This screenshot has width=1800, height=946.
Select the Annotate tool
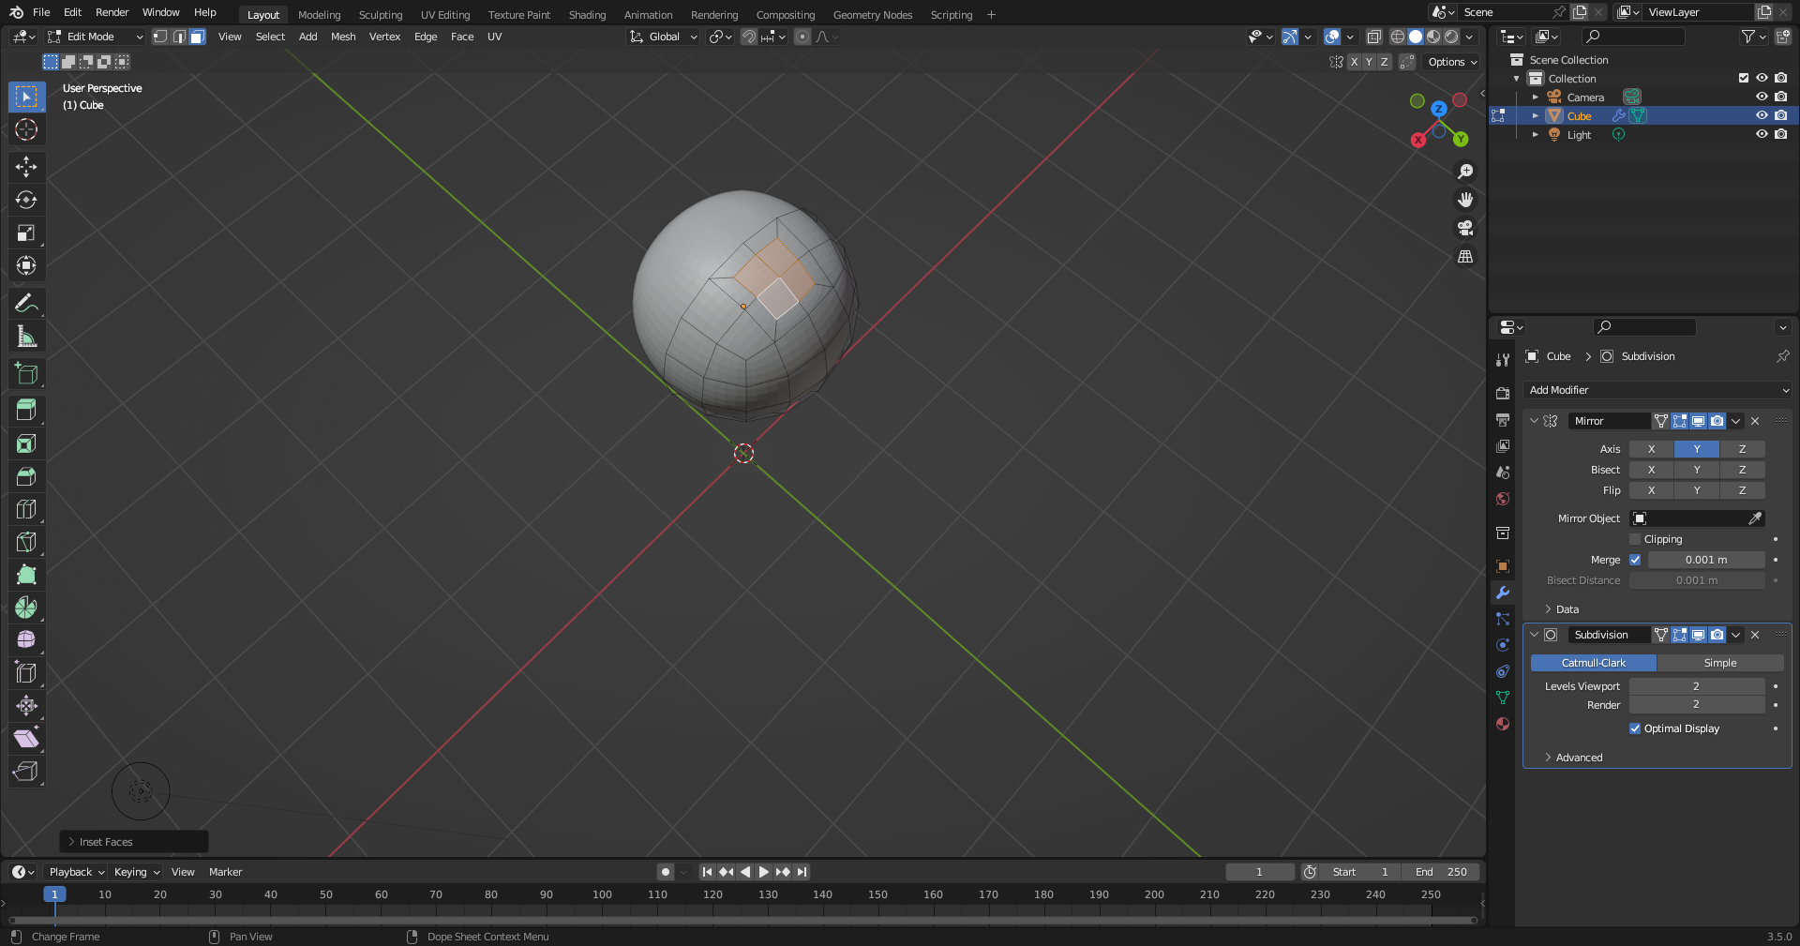[26, 303]
